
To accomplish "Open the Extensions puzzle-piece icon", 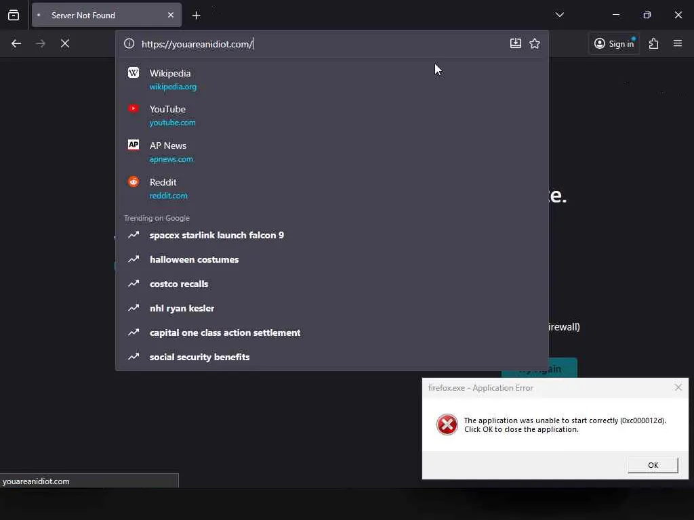I will tap(654, 43).
